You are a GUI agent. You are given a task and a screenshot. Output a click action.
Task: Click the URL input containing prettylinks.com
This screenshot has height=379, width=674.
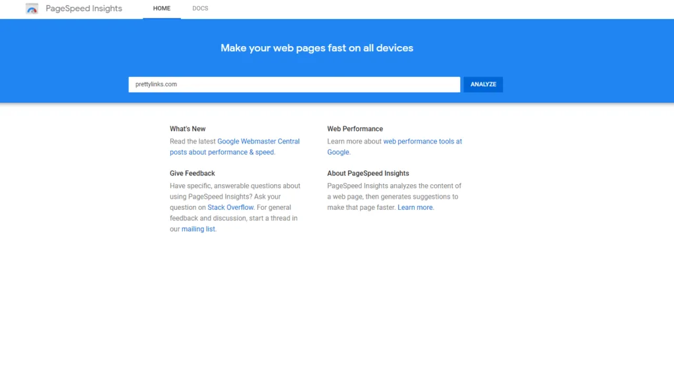pos(294,84)
